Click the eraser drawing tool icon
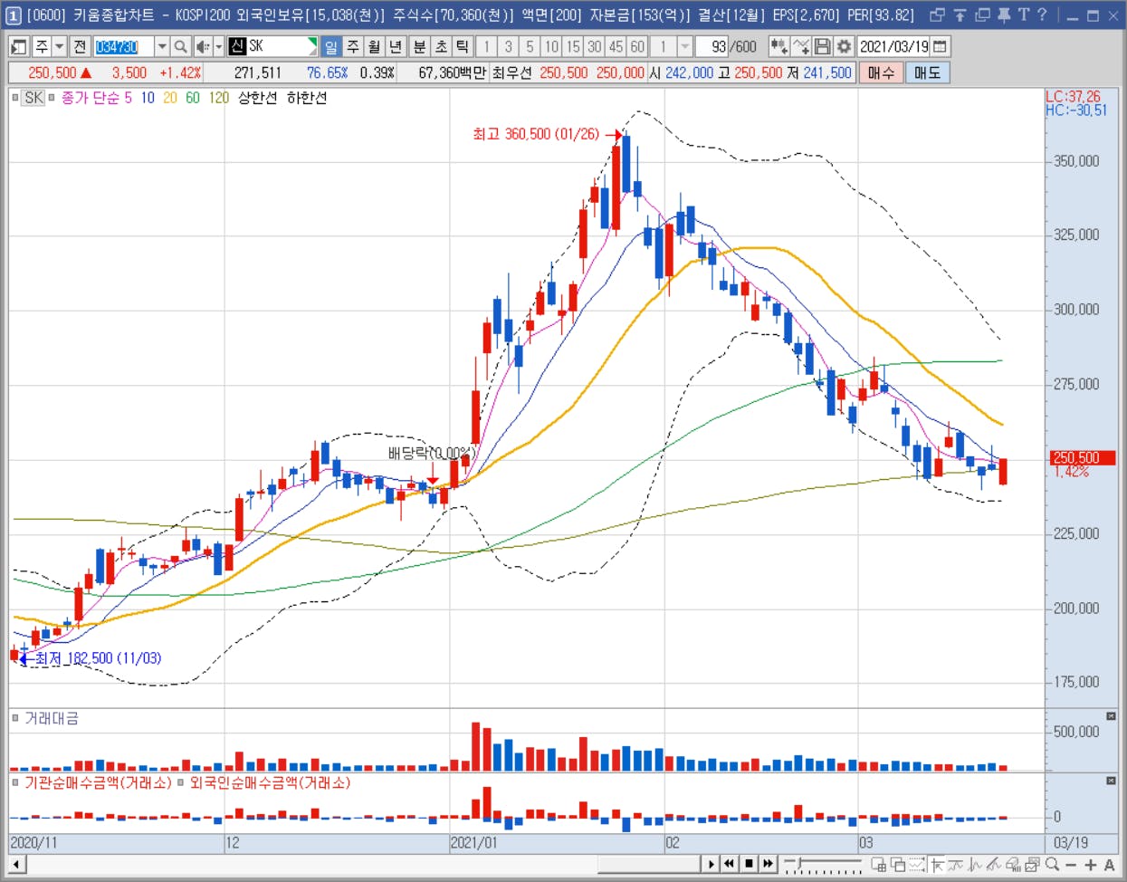 pyautogui.click(x=1013, y=864)
